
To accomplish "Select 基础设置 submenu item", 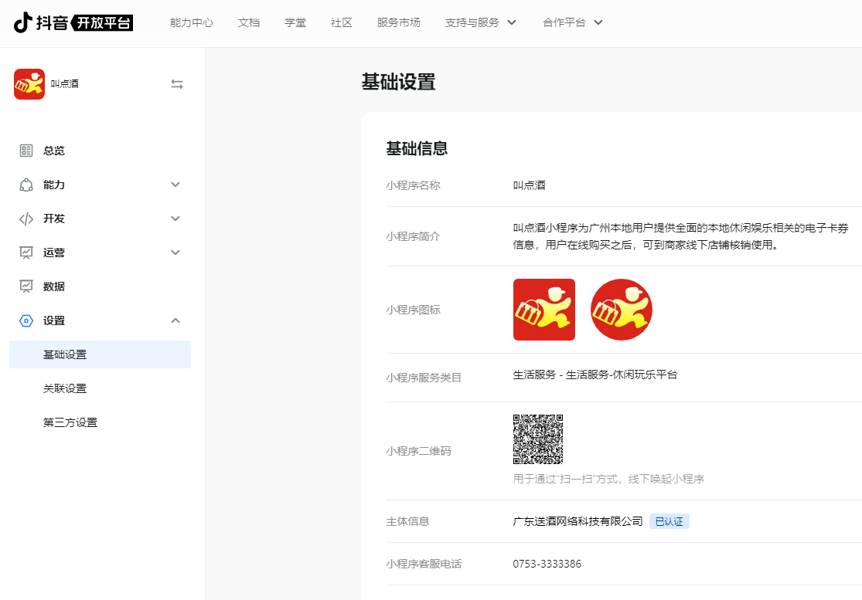I will point(100,354).
